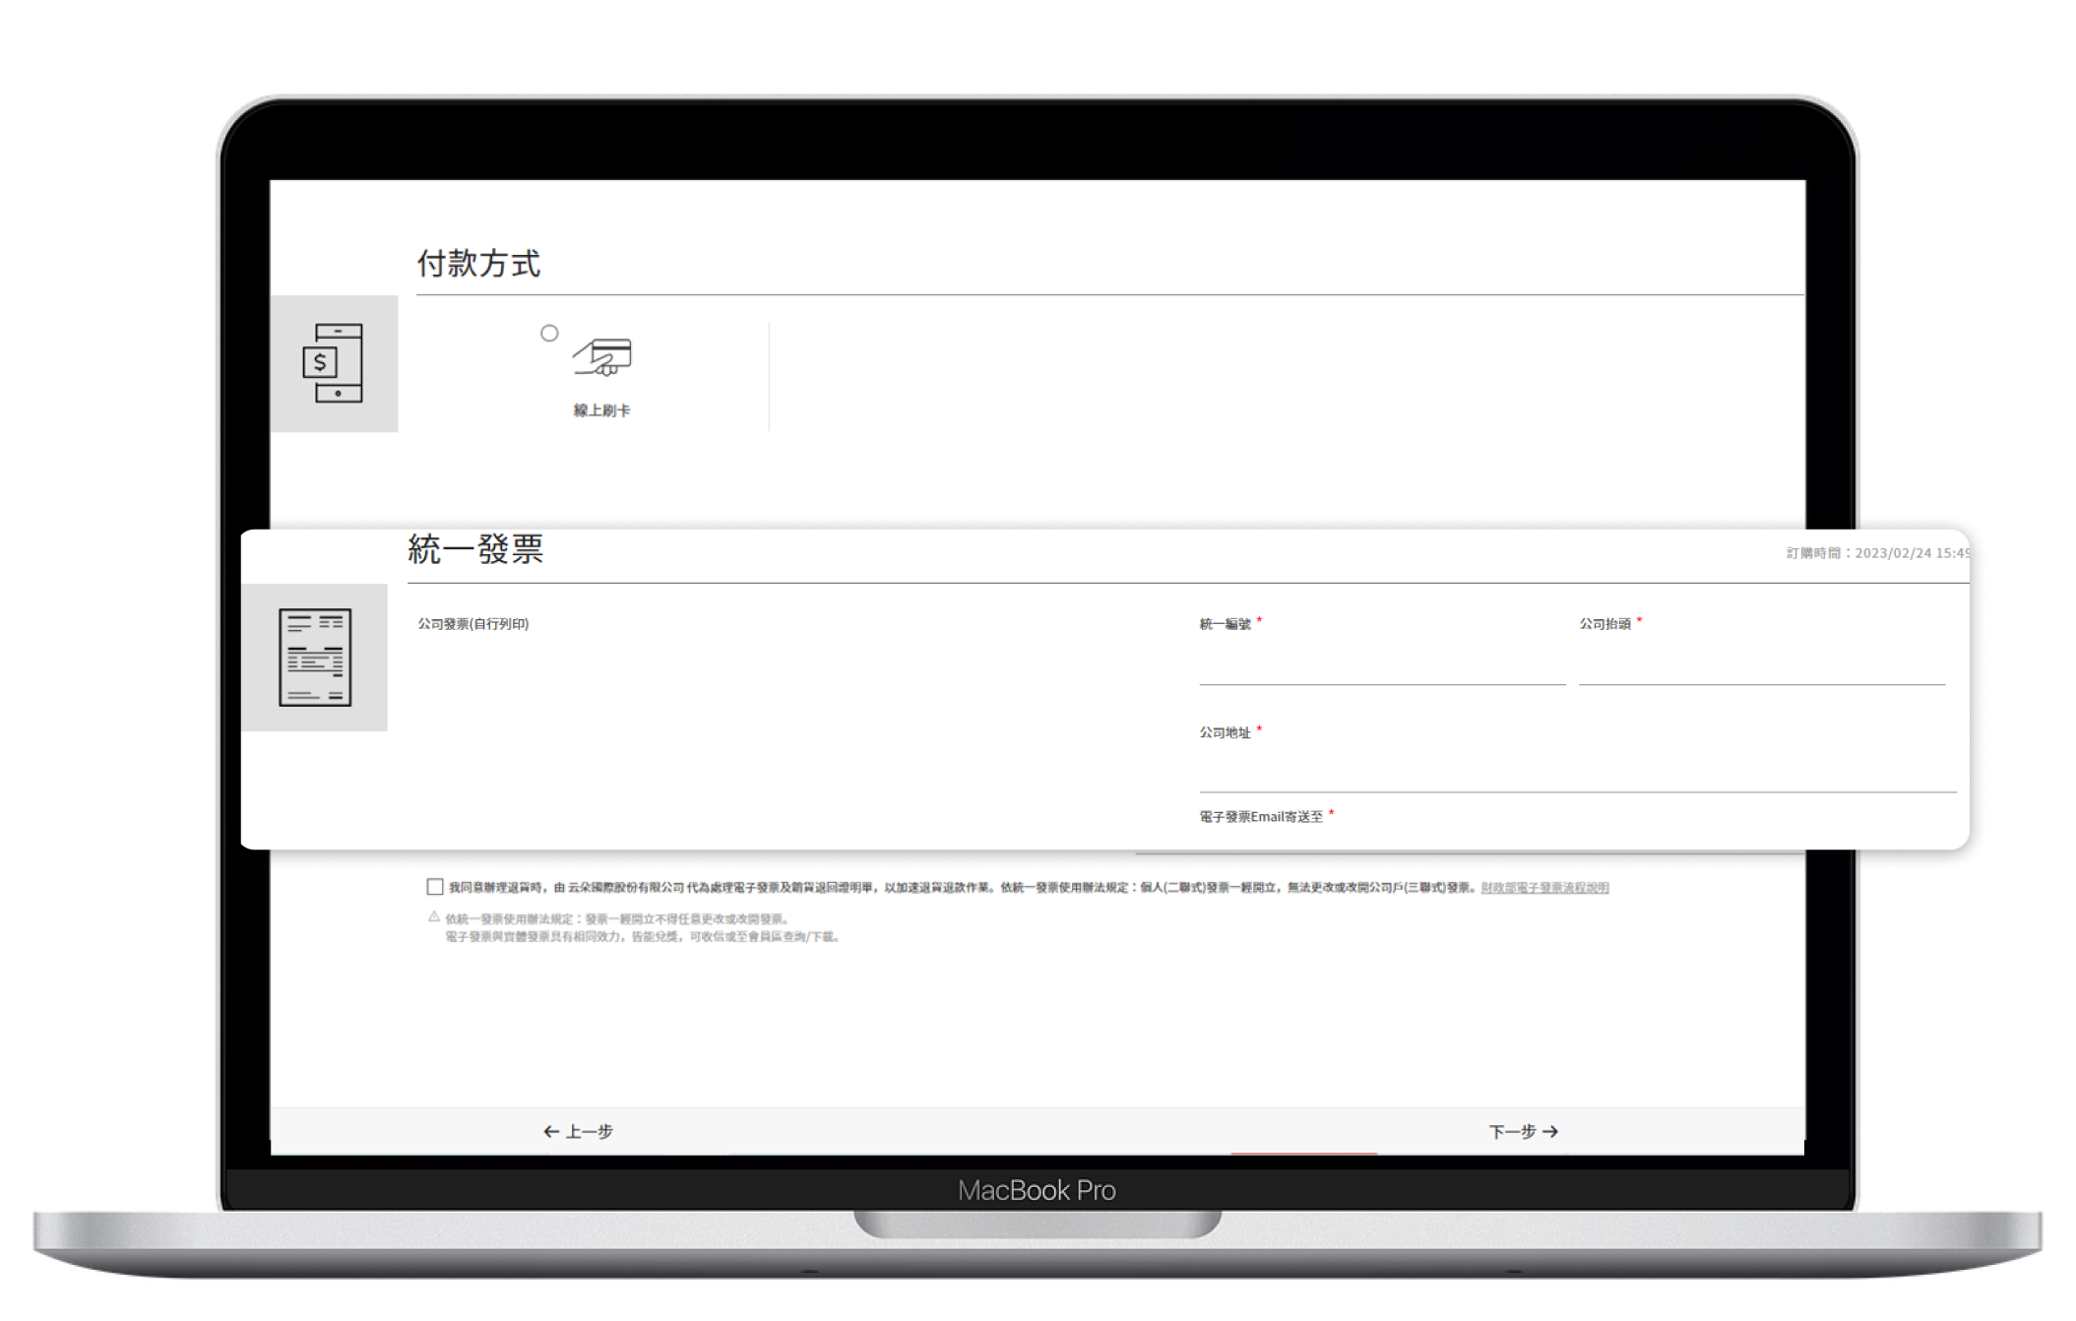Click 電子發票Email寄送至 field label
This screenshot has width=2076, height=1321.
point(1261,817)
